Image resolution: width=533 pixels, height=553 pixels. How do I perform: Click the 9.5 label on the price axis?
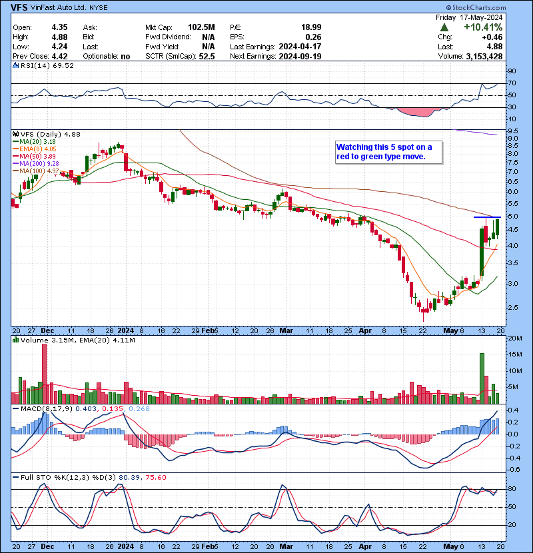click(513, 131)
